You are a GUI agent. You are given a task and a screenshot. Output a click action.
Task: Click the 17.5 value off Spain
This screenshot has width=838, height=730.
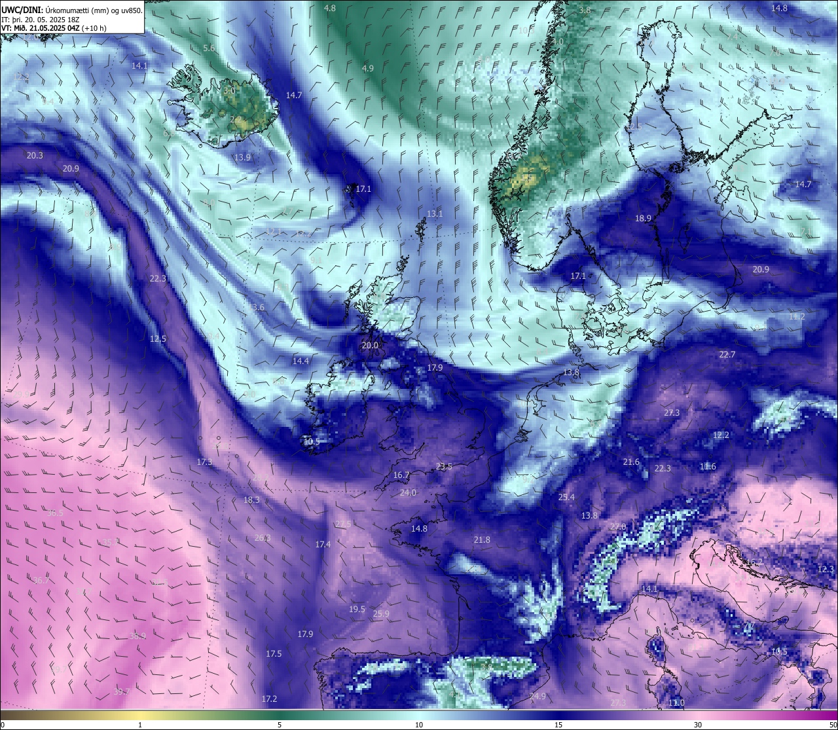274,653
